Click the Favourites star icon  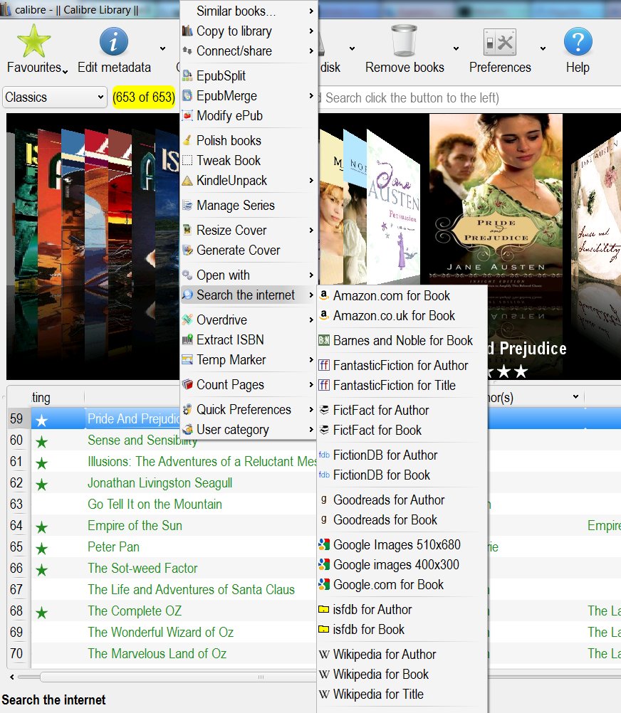[33, 41]
